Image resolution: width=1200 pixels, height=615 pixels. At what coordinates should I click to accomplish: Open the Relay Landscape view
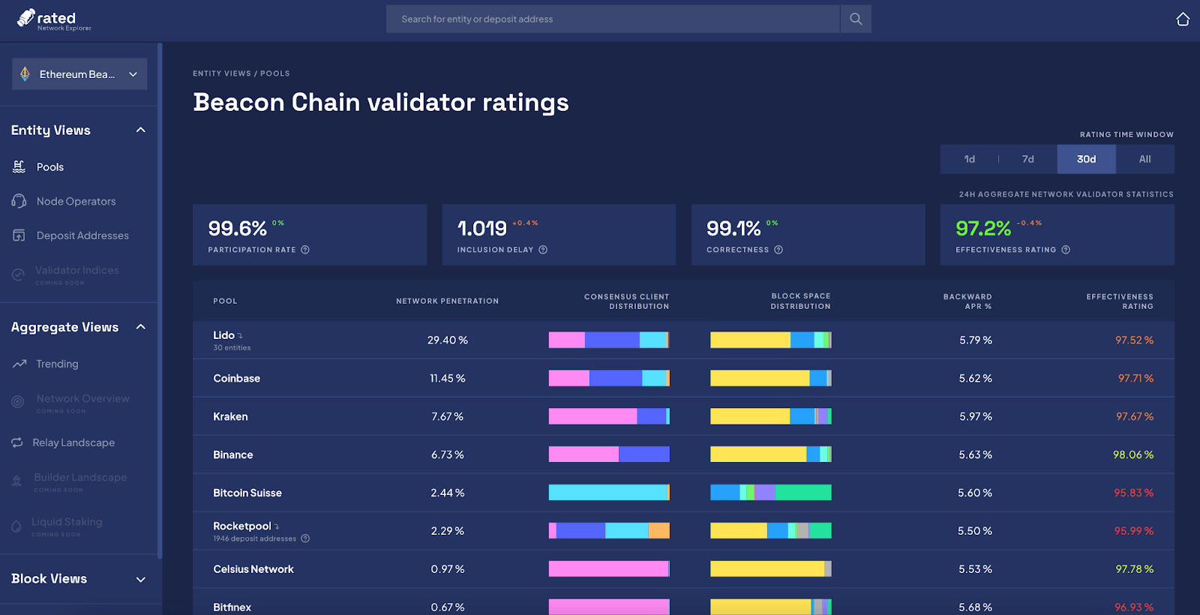74,442
